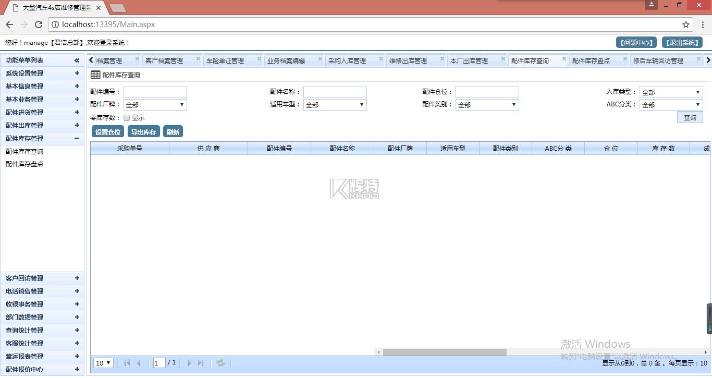Close the 采购入库管理 tab
The width and height of the screenshot is (712, 378).
point(381,59)
